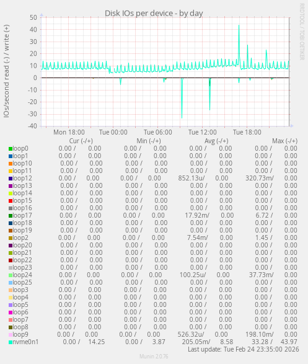Select the loop25 legend label
Viewport: 308px width, 364px height.
coord(22,282)
